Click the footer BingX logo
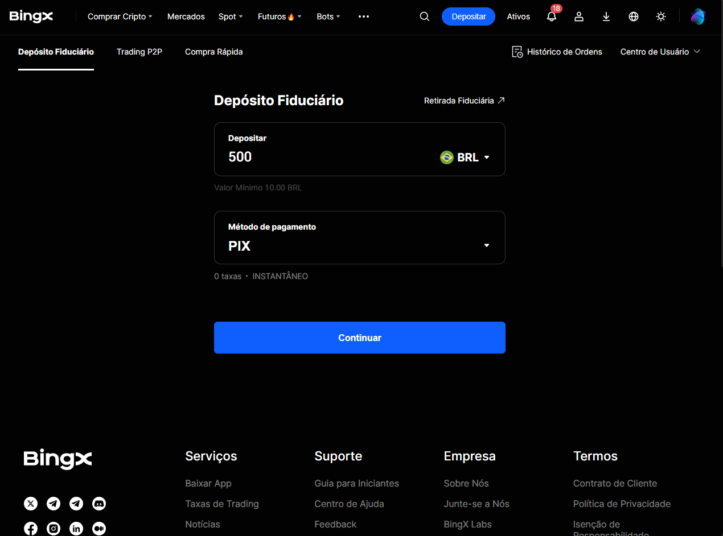The width and height of the screenshot is (723, 536). click(x=57, y=459)
